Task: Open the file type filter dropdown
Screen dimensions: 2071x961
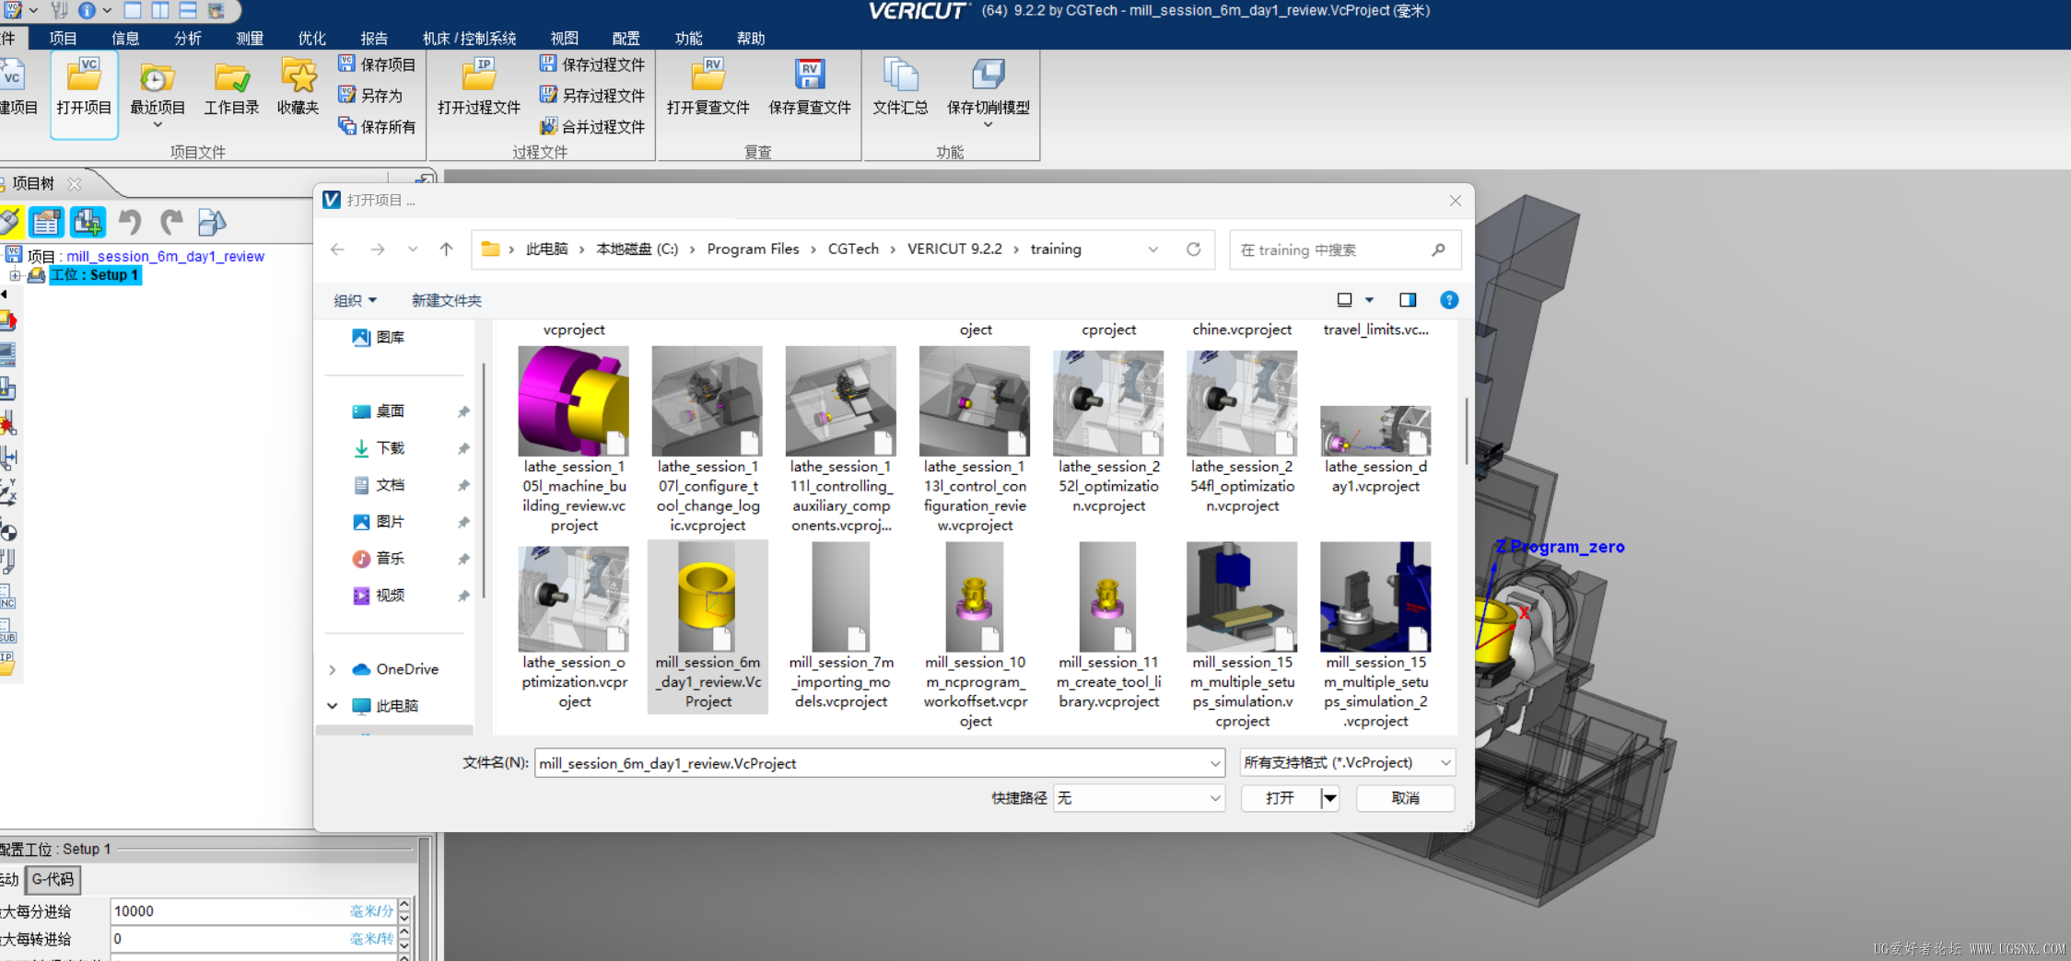Action: 1445,762
